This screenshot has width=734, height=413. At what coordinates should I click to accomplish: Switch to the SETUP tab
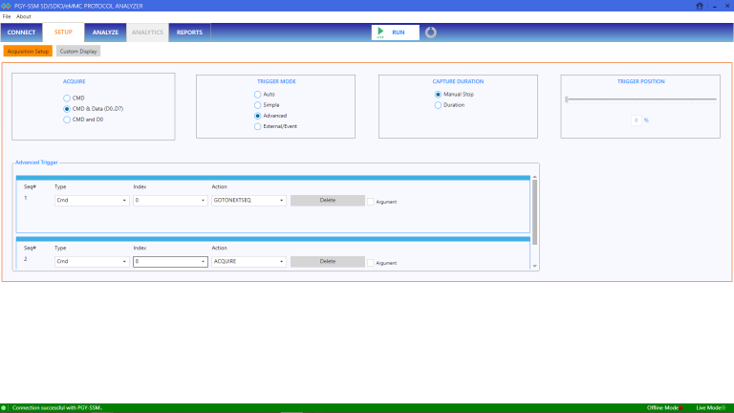coord(63,33)
